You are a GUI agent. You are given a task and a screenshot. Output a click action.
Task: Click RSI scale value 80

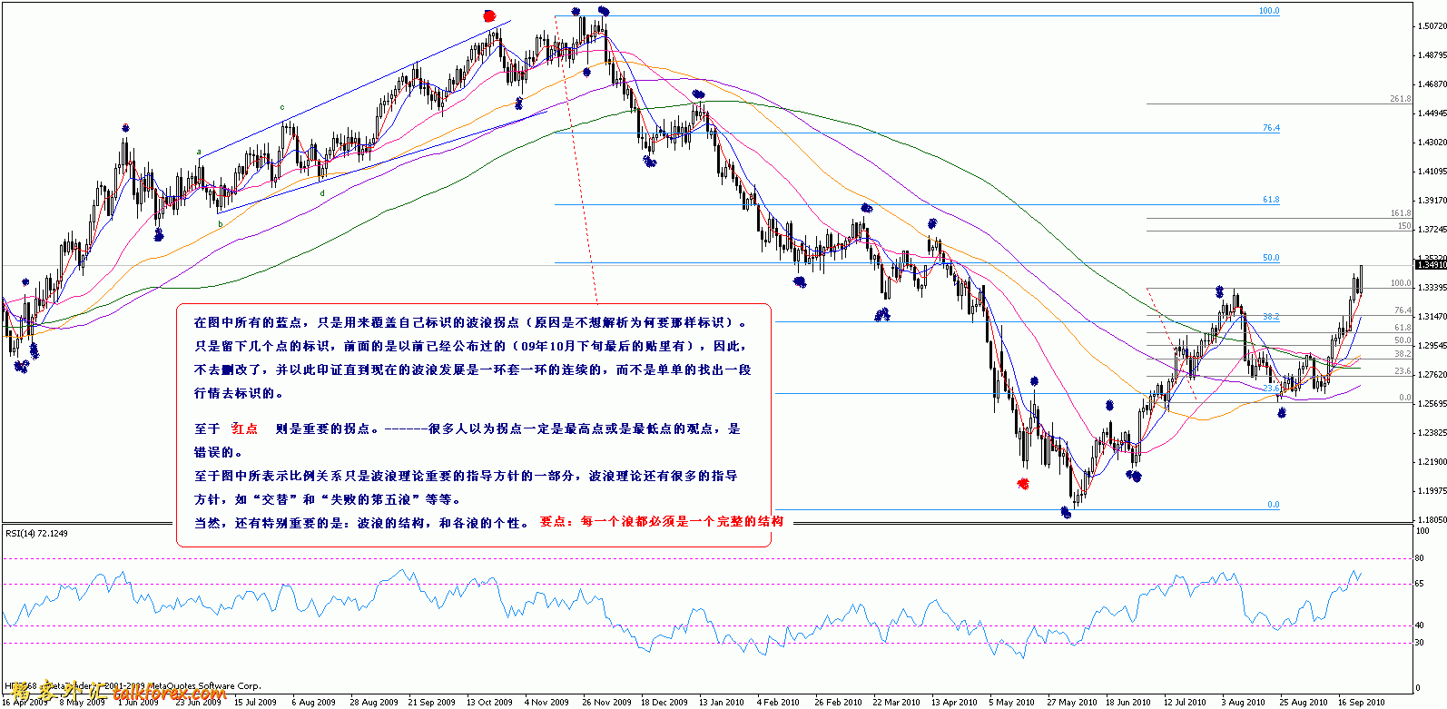pos(1420,558)
